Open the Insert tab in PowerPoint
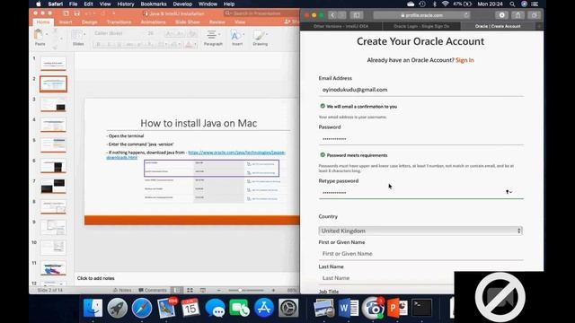The height and width of the screenshot is (323, 575). pos(66,22)
